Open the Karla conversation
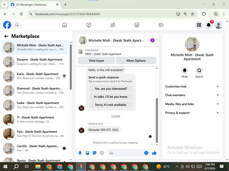Image resolution: width=229 pixels, height=171 pixels. pyautogui.click(x=34, y=76)
